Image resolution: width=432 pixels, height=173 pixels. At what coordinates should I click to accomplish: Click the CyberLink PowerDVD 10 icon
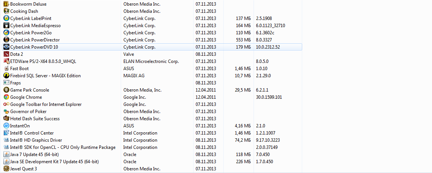point(6,47)
